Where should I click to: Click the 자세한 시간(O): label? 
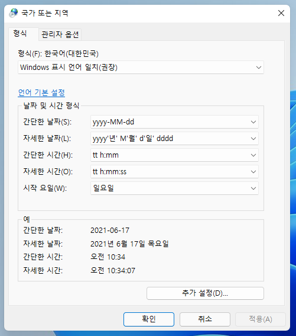48,171
